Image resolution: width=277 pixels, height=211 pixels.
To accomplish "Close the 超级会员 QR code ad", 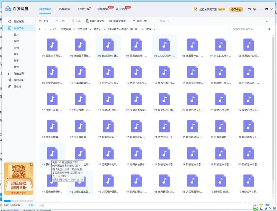I will pyautogui.click(x=32, y=164).
